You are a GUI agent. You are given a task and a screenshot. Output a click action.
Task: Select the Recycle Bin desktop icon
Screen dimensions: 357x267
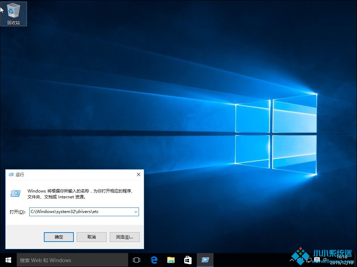[14, 14]
